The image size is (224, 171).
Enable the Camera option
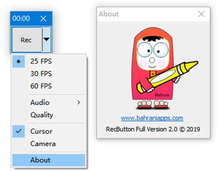(43, 144)
